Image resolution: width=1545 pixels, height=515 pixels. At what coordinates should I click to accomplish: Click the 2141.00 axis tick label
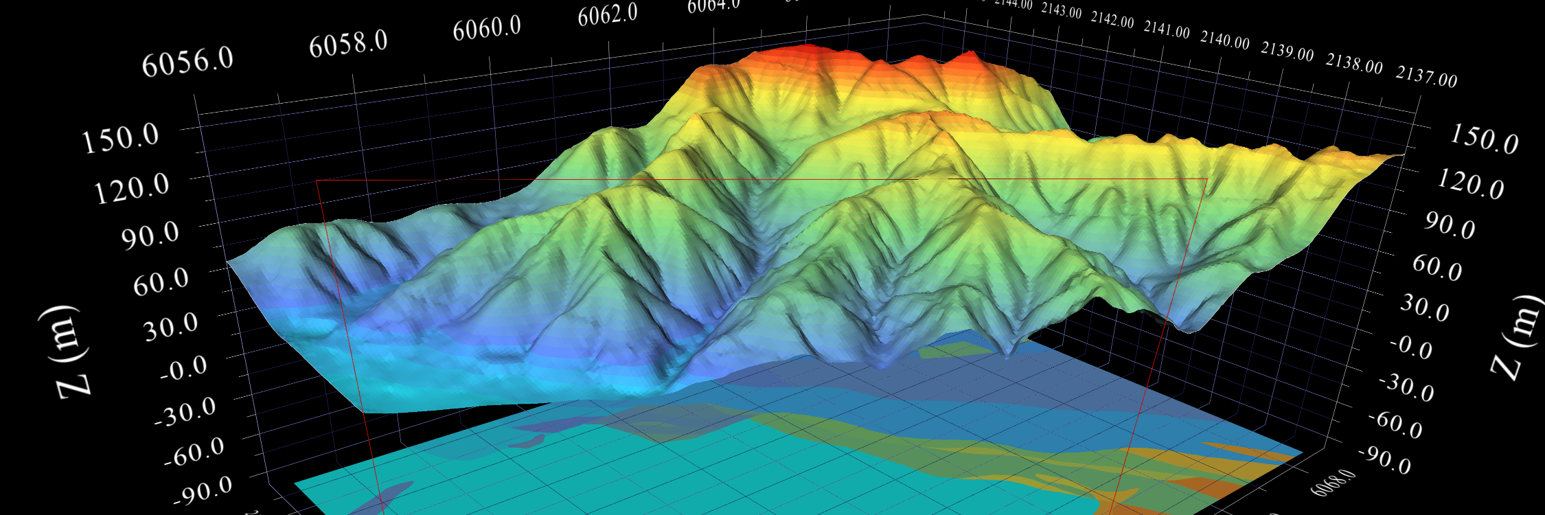pos(1167,30)
